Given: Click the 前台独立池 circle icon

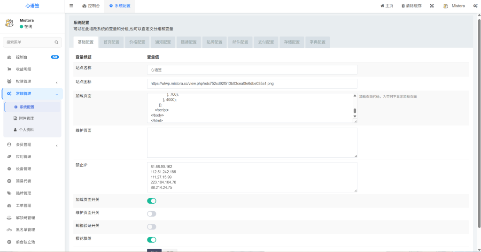Looking at the screenshot, I should [x=9, y=242].
